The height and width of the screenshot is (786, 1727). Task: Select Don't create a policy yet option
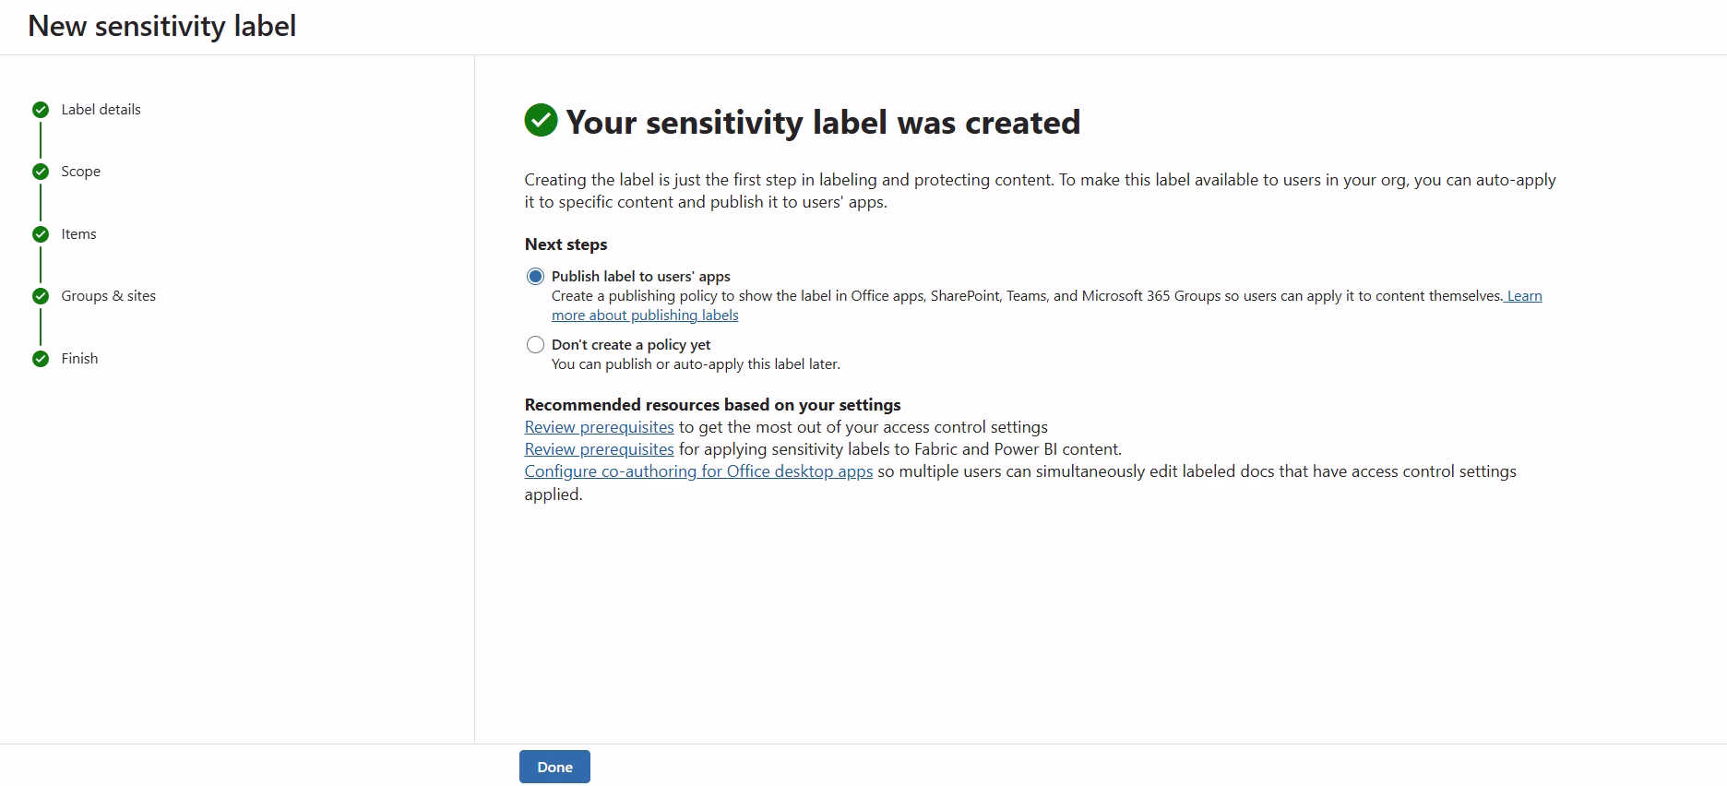coord(535,345)
